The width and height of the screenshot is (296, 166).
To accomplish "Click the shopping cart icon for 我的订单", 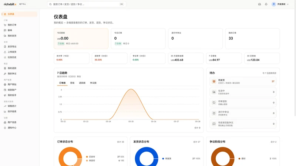I will coord(5,25).
